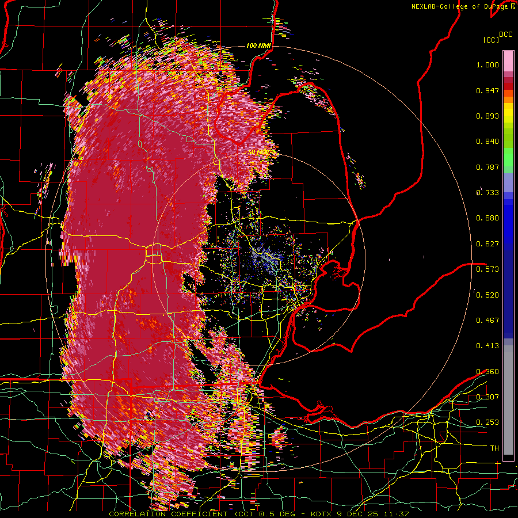
Task: Click the 0.467 scale value
Action: [x=487, y=320]
